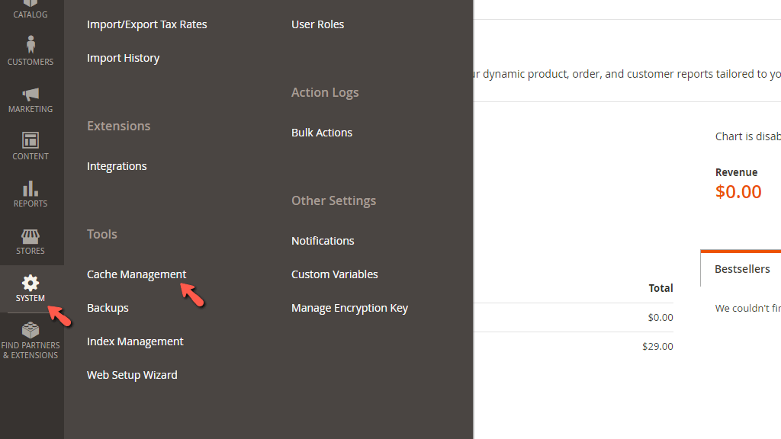Open Integrations under Extensions
This screenshot has width=781, height=439.
tap(117, 165)
